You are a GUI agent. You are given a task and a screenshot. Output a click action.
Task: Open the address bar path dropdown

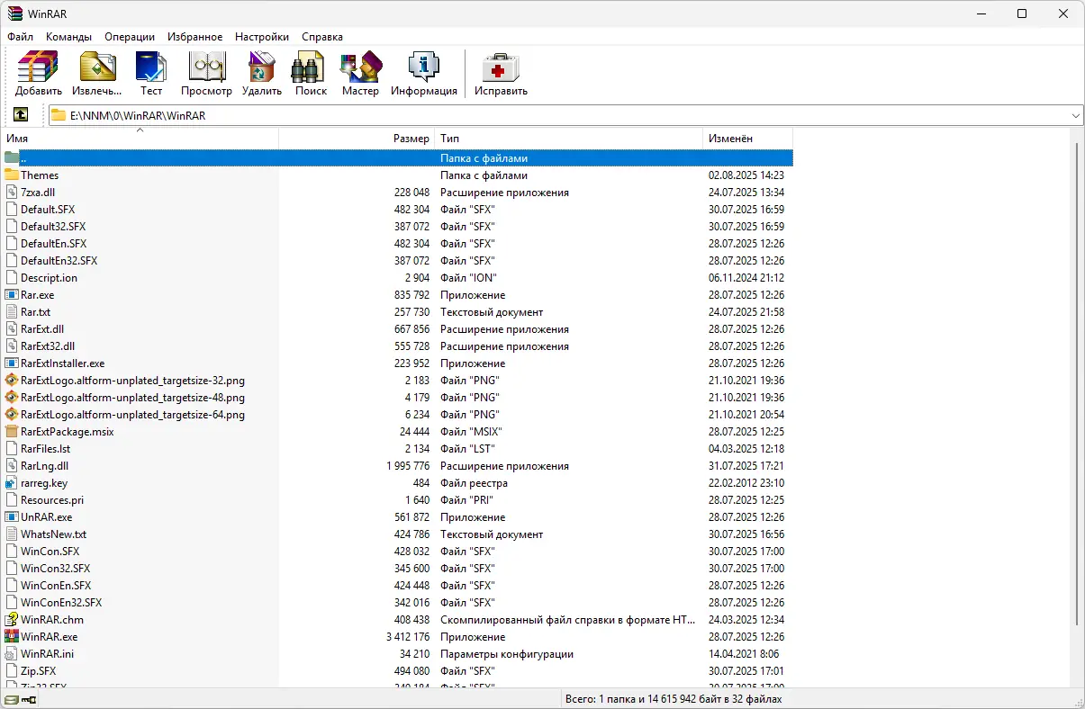point(1075,114)
